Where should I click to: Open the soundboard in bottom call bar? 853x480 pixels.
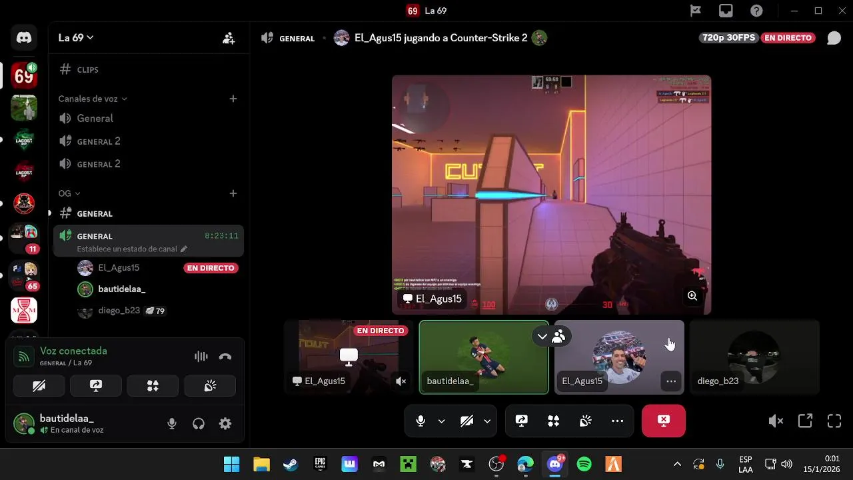586,421
